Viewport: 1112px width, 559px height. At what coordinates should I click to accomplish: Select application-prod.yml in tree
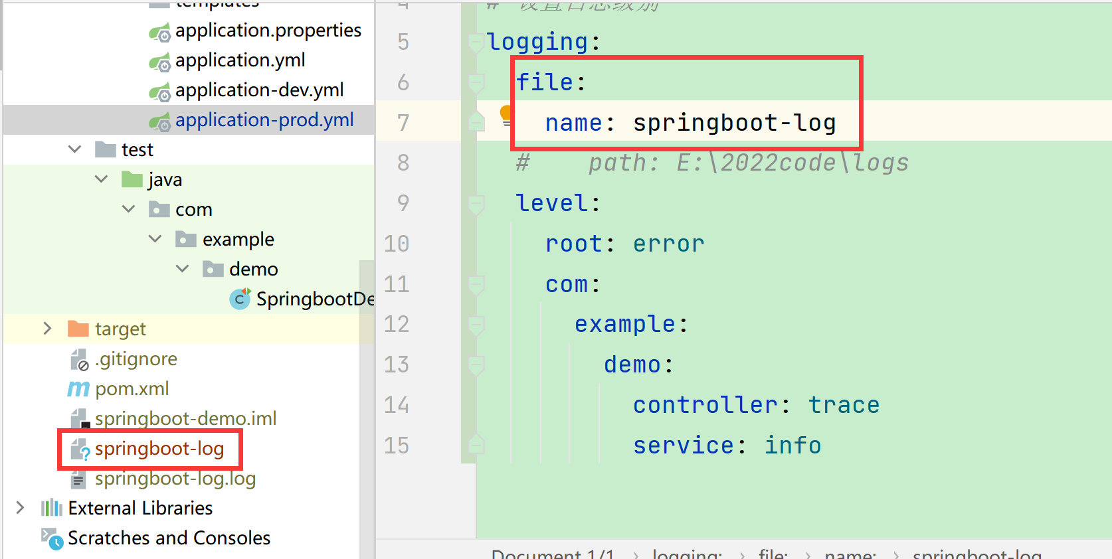click(x=264, y=120)
